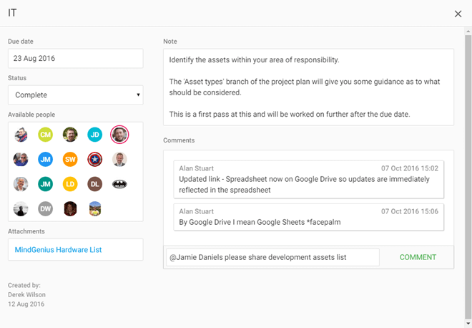
Task: Pick the brown DL avatar
Action: 95,184
